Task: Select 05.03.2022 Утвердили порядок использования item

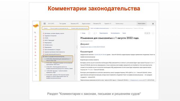Action: pyautogui.click(x=58, y=64)
